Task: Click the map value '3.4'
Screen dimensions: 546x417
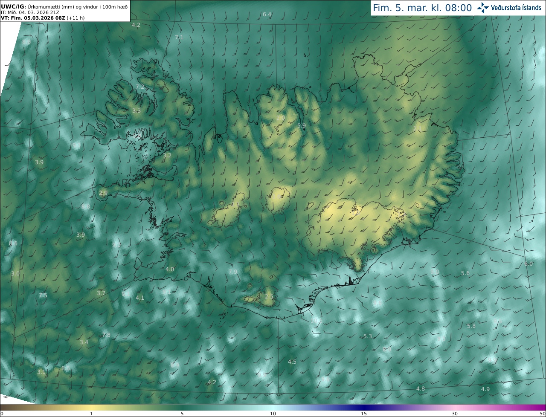Action: pos(84,342)
